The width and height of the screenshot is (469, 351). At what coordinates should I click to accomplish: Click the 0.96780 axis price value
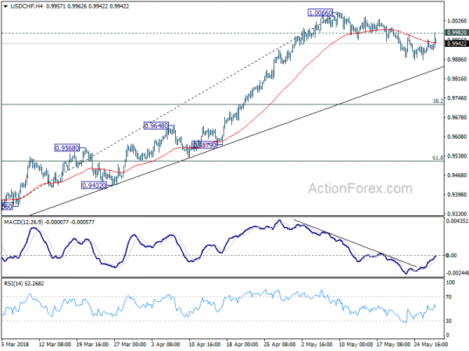point(456,117)
